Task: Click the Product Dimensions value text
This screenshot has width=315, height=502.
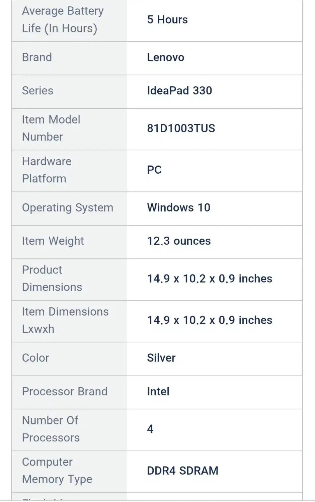Action: click(x=210, y=279)
